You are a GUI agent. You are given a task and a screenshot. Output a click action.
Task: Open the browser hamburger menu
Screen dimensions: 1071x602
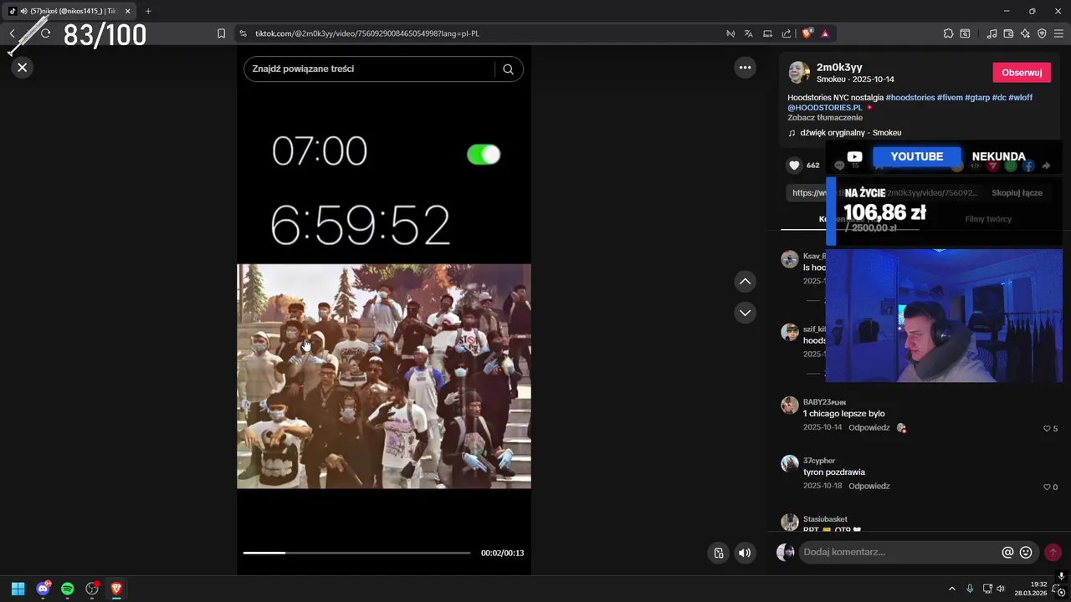tap(1058, 33)
